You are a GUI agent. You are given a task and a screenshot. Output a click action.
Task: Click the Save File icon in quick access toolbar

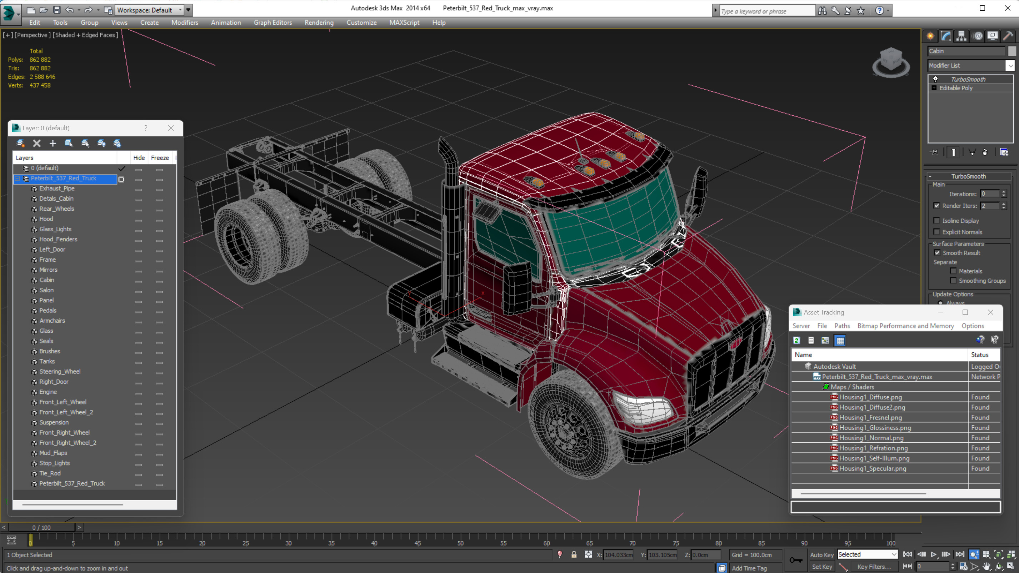(56, 10)
